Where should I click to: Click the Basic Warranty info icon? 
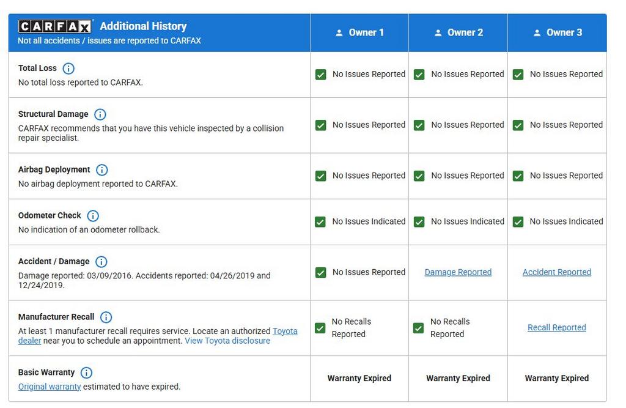pos(86,373)
